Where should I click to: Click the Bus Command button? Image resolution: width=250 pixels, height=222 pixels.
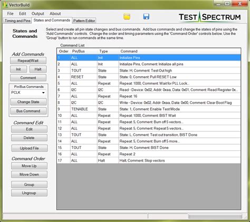click(28, 111)
